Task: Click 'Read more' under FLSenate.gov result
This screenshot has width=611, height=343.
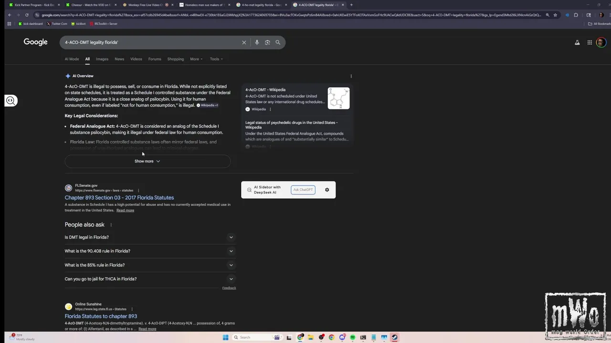Action: pyautogui.click(x=125, y=211)
